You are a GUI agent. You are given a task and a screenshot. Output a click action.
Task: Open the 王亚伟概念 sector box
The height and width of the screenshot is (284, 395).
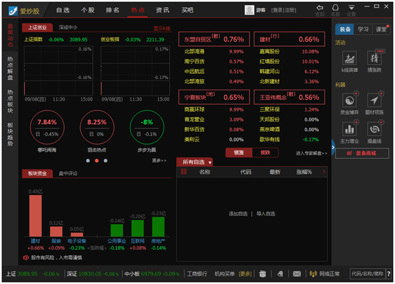click(289, 97)
